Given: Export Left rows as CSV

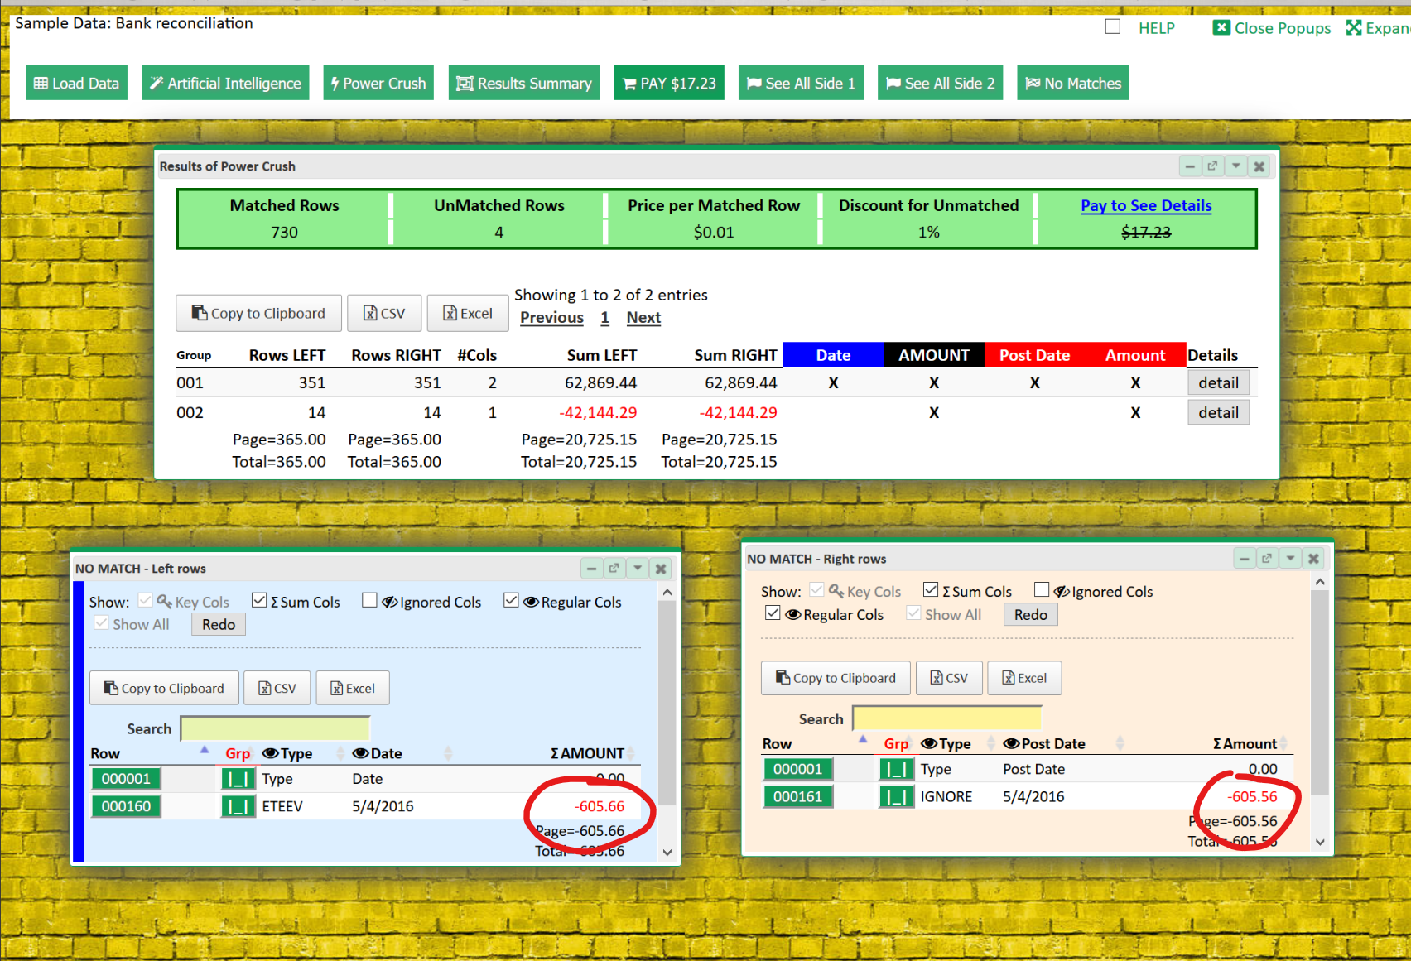Looking at the screenshot, I should point(277,688).
